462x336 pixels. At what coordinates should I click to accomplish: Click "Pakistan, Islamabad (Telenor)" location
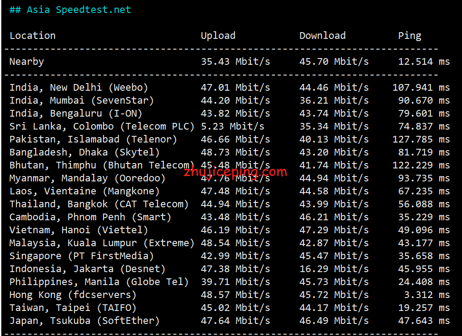pyautogui.click(x=93, y=139)
